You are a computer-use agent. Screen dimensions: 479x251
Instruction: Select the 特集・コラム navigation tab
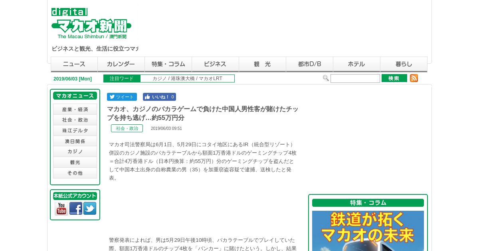coord(168,64)
